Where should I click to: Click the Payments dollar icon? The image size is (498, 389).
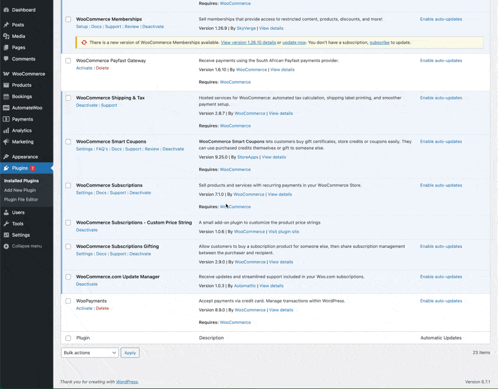point(6,119)
